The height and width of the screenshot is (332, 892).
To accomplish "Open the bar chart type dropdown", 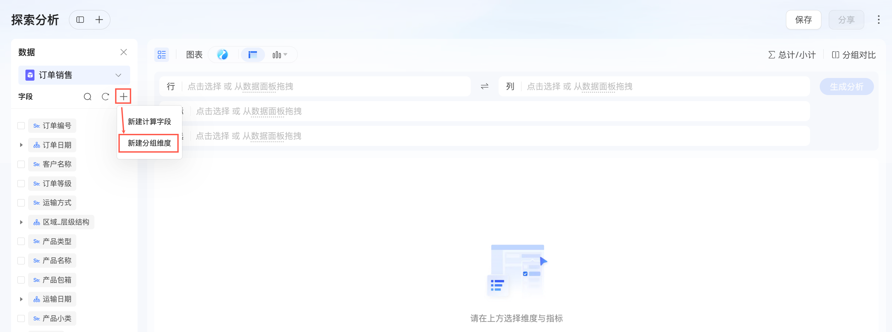I will [x=280, y=55].
